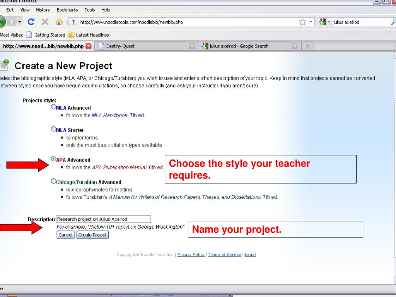Open the View menu
Screen dimensions: 396x297
[25, 10]
